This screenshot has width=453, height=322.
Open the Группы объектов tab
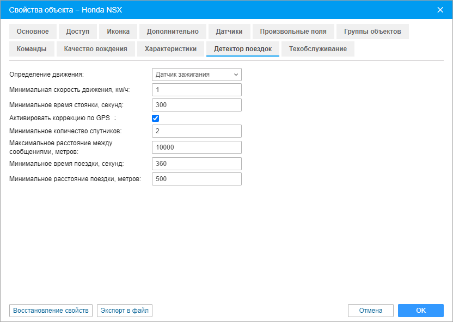pyautogui.click(x=372, y=32)
